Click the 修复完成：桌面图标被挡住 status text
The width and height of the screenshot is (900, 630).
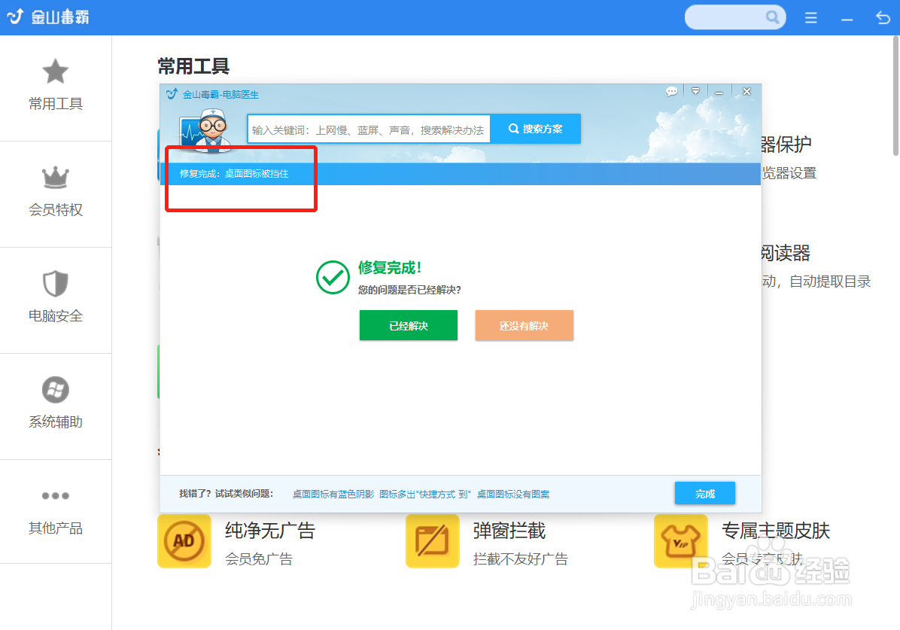(234, 173)
